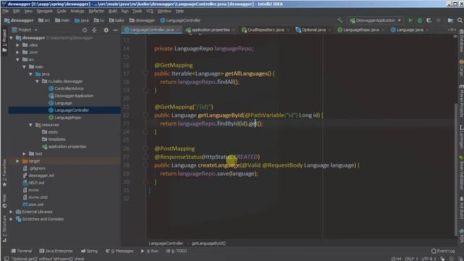464x261 pixels.
Task: Open Terminal tool window
Action: (x=22, y=251)
